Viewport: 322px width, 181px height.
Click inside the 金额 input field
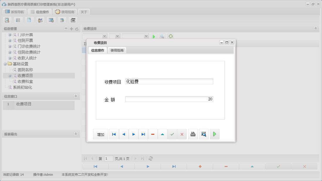[169, 99]
